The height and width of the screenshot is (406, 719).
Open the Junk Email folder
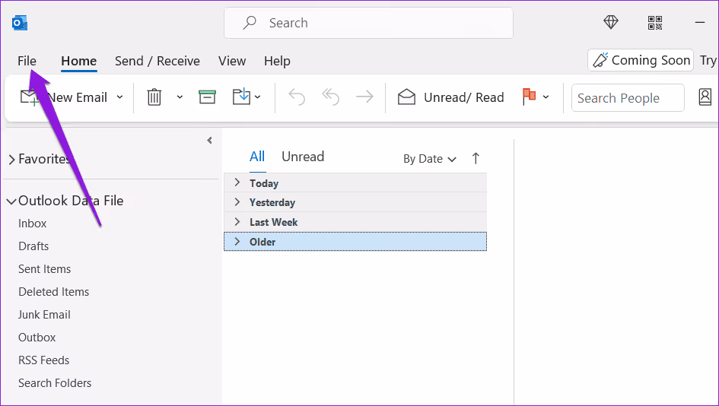44,315
